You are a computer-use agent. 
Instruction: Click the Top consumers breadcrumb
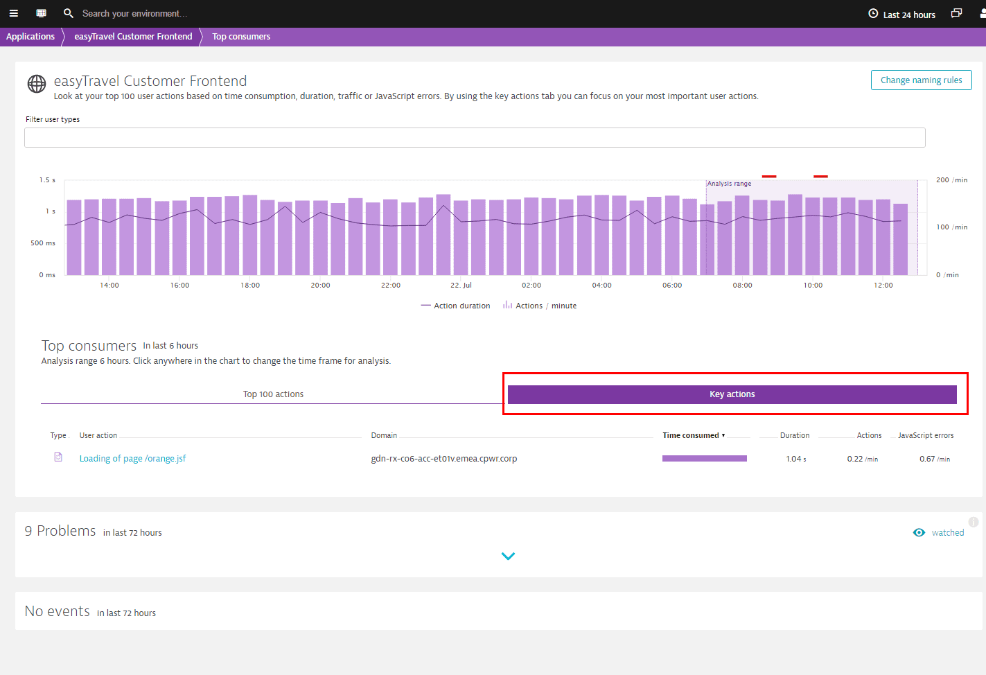(x=241, y=37)
